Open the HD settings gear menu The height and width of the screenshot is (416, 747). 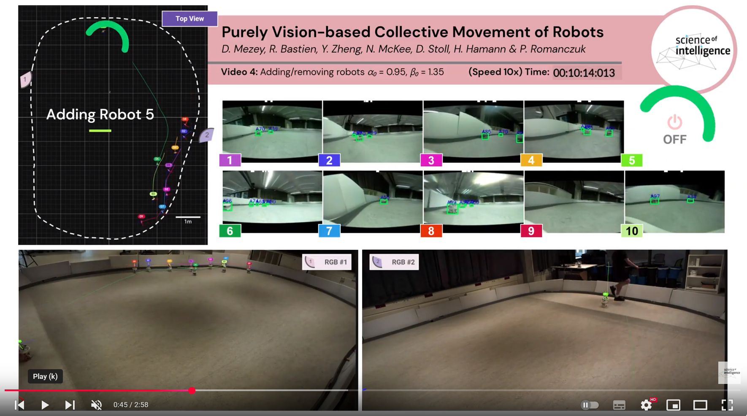[646, 405]
